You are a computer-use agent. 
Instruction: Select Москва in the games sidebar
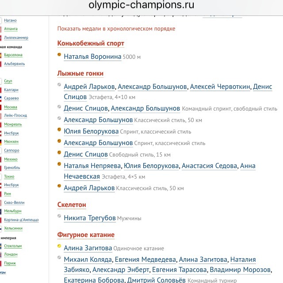click(x=10, y=107)
